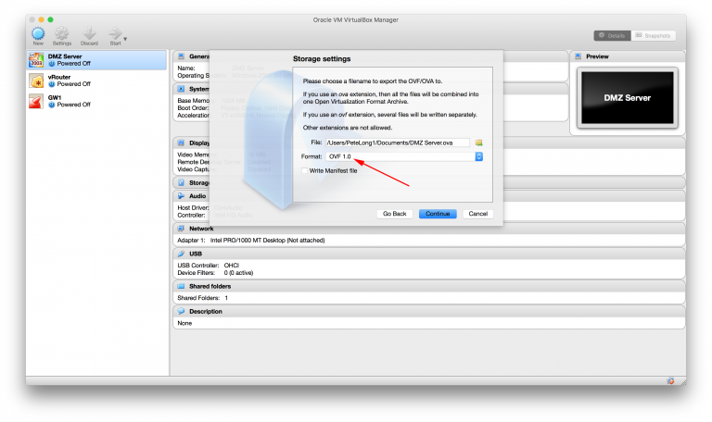Select the GW1 virtual machine
This screenshot has height=422, width=712.
point(96,101)
